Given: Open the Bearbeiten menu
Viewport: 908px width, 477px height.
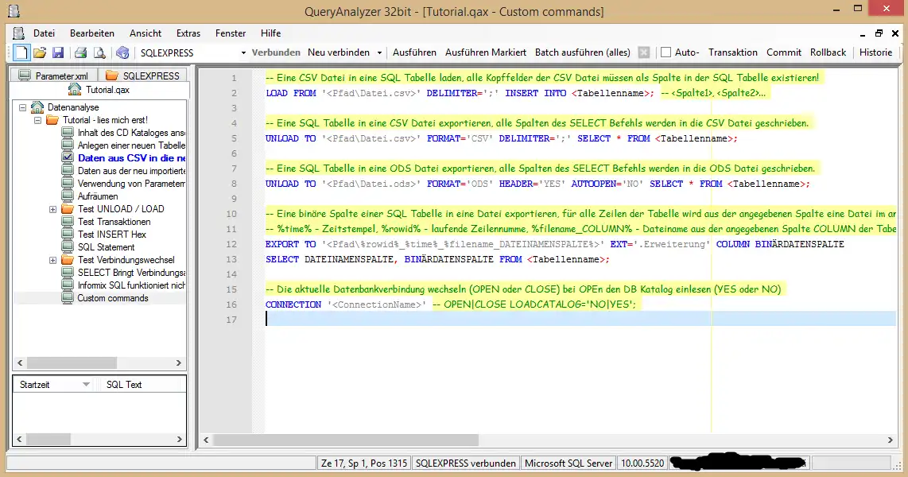Looking at the screenshot, I should click(92, 33).
